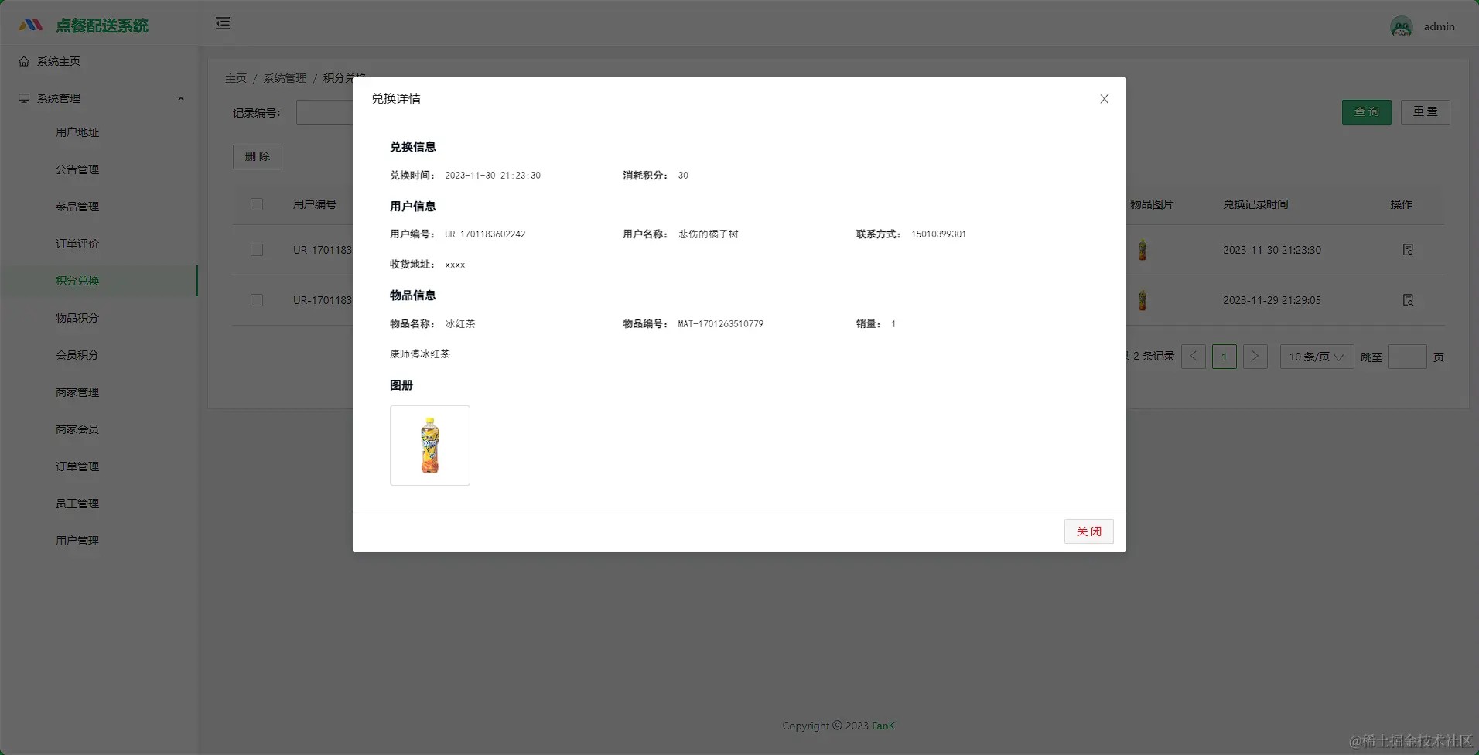Viewport: 1479px width, 755px height.
Task: Click the 重置 button
Action: coord(1425,112)
